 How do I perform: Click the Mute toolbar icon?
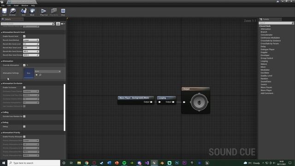[32, 12]
